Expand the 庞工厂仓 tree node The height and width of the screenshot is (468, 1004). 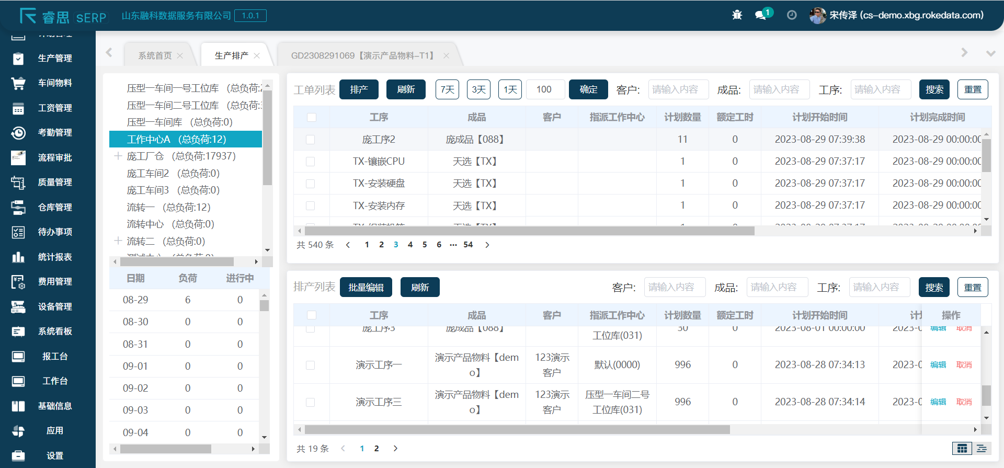118,156
